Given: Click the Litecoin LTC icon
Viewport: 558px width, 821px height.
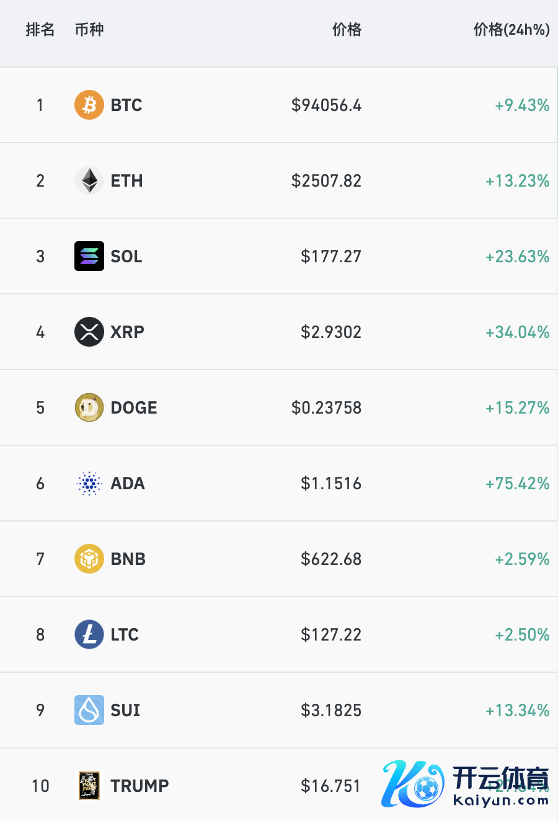Looking at the screenshot, I should pyautogui.click(x=89, y=634).
